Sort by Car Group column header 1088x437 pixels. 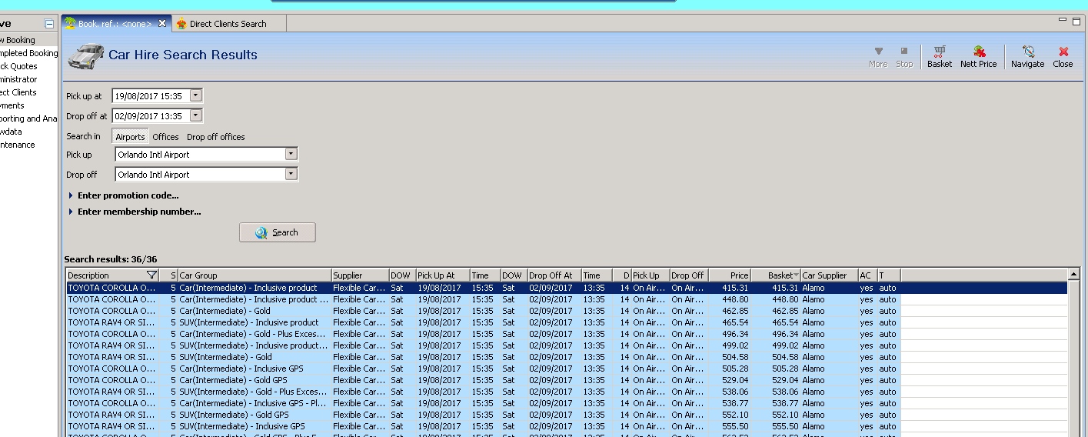coord(255,275)
